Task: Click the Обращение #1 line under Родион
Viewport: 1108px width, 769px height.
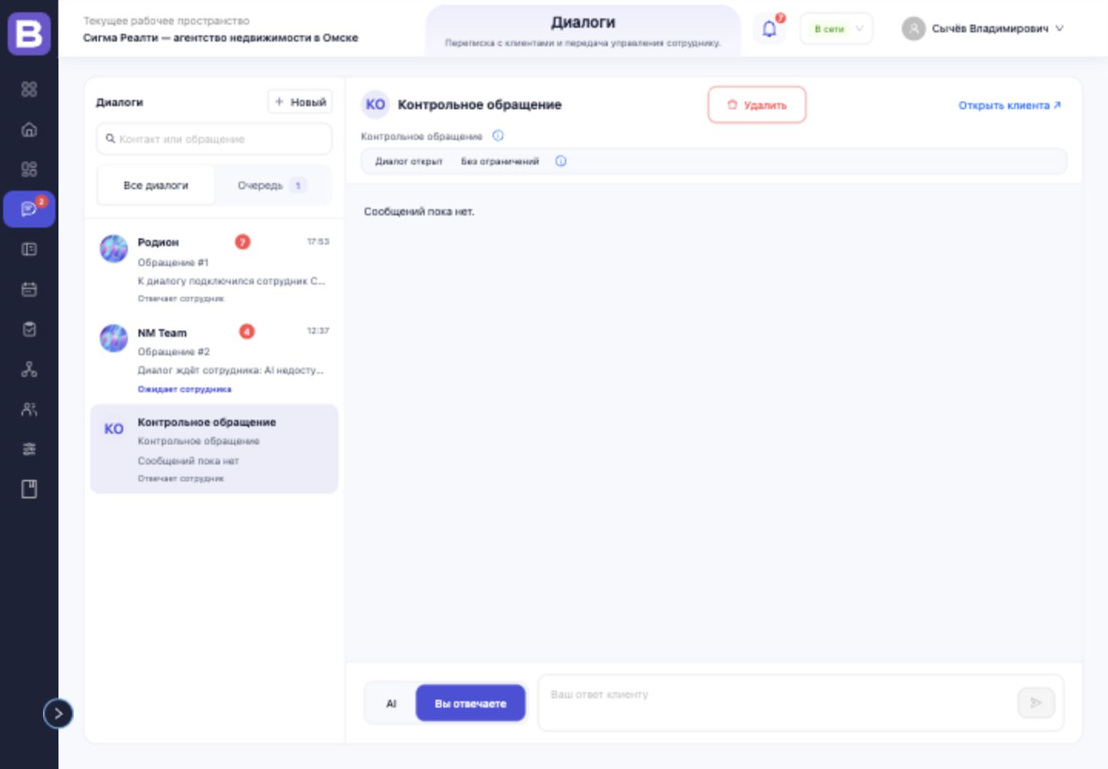Action: point(173,262)
